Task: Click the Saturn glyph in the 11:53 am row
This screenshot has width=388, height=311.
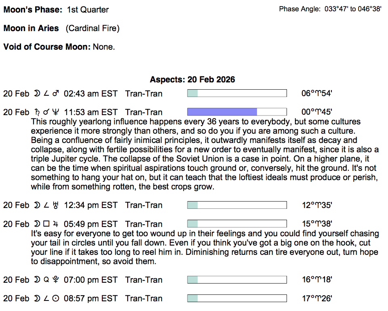Action: (37, 112)
